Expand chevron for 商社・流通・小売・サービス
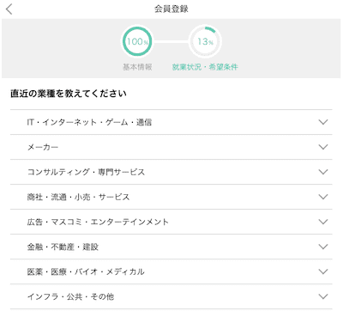 (323, 197)
